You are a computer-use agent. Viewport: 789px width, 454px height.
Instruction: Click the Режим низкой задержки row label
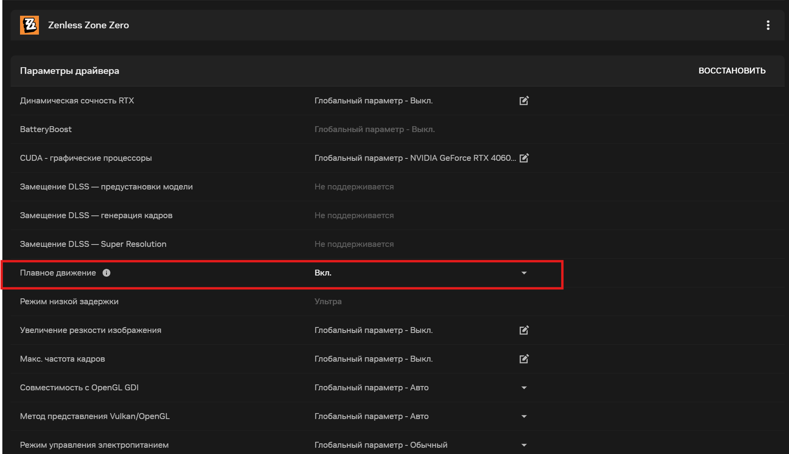pos(69,301)
